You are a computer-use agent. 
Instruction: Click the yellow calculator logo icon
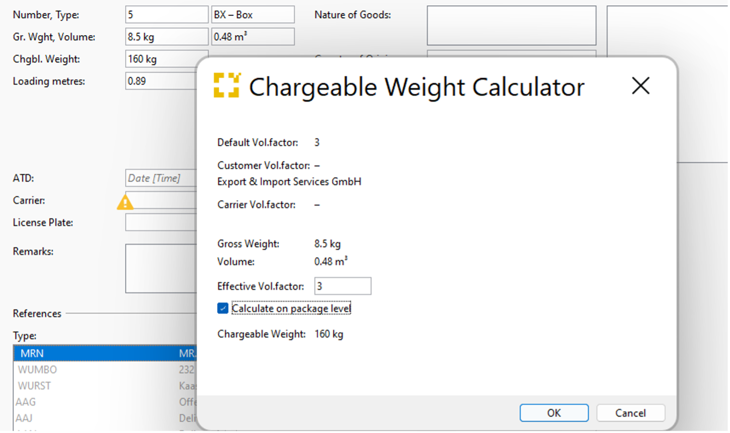pyautogui.click(x=227, y=86)
